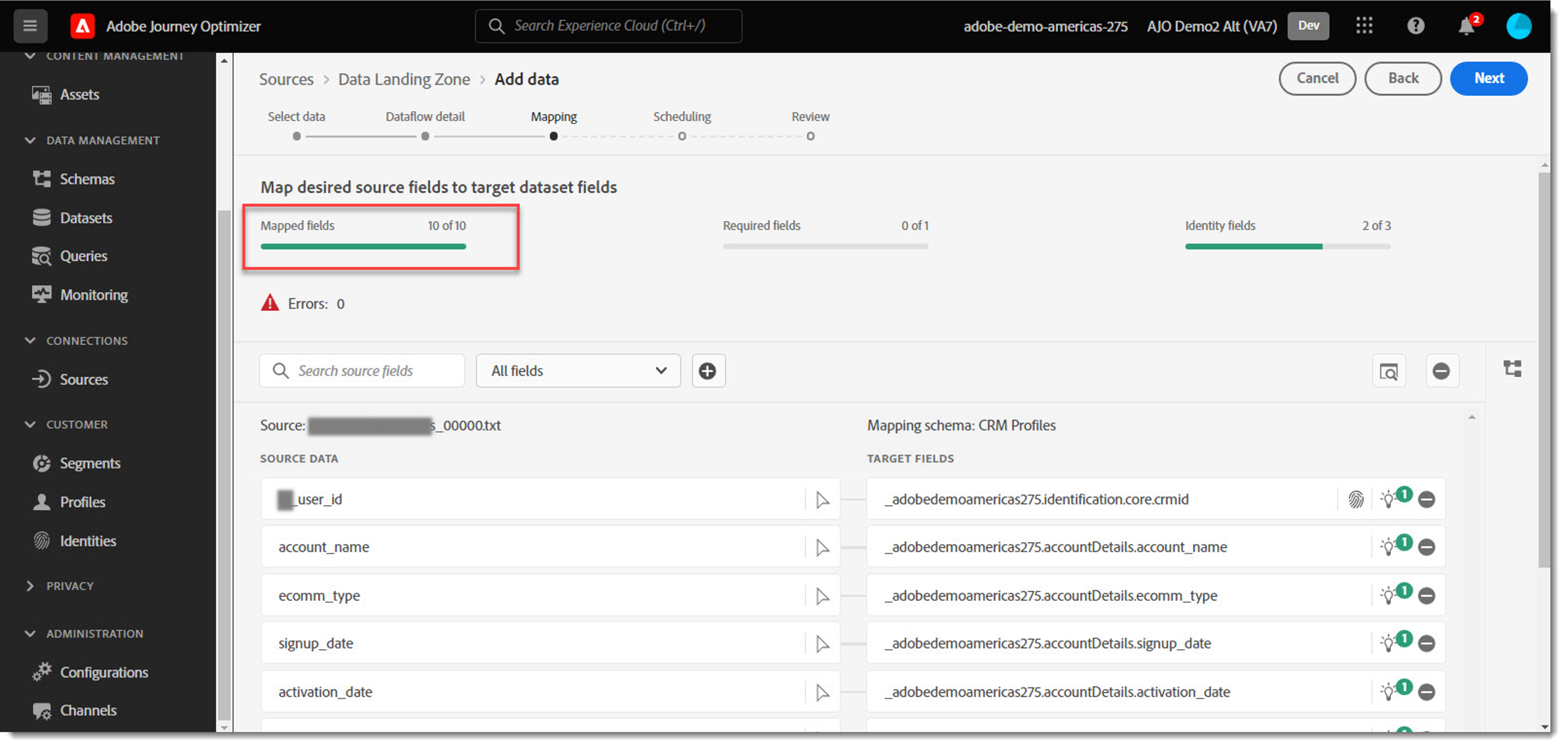Open the preview data icon
1565x747 pixels.
(x=1389, y=372)
